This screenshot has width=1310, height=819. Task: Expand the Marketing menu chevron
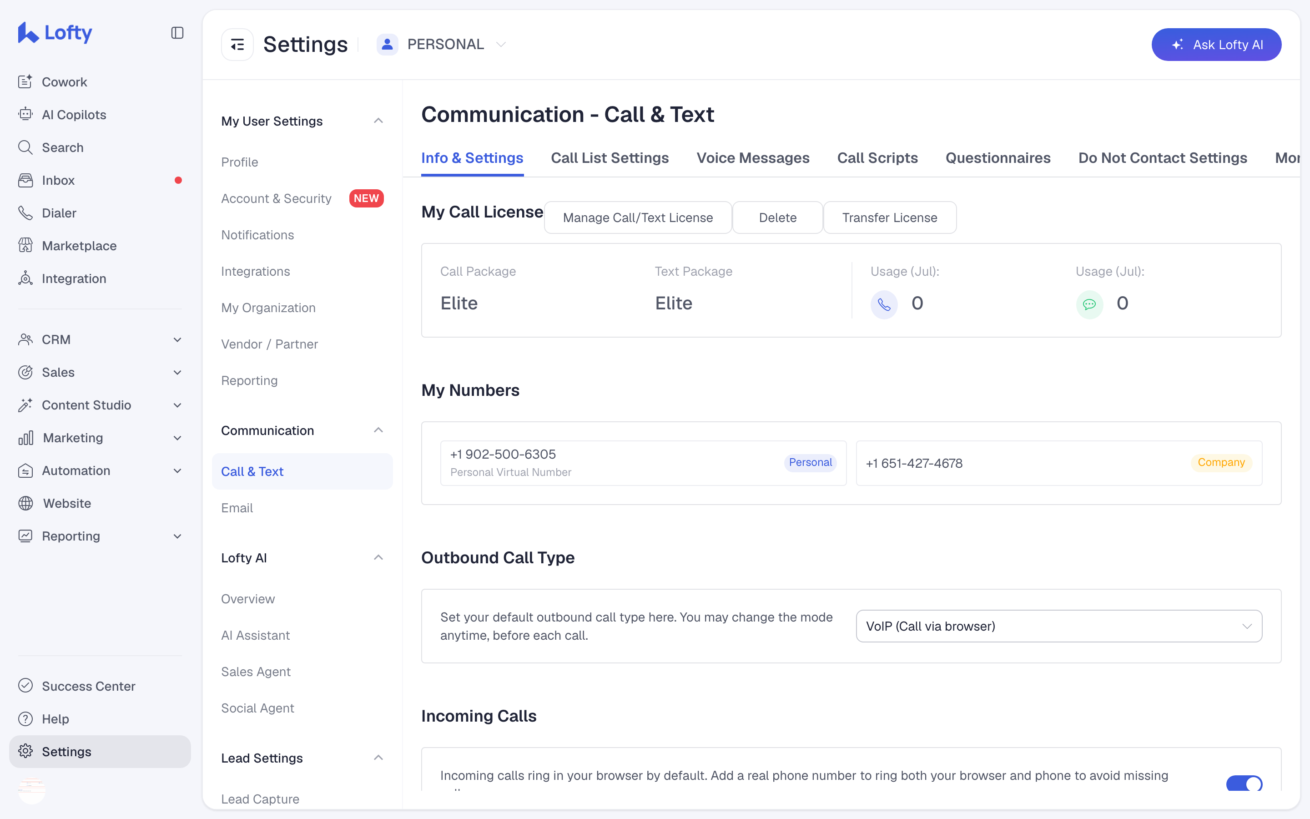tap(177, 438)
